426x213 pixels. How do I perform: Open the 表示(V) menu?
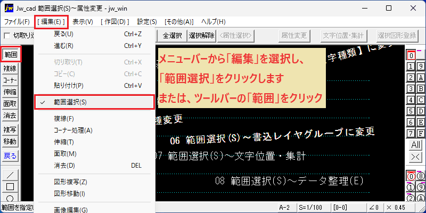tap(83, 22)
